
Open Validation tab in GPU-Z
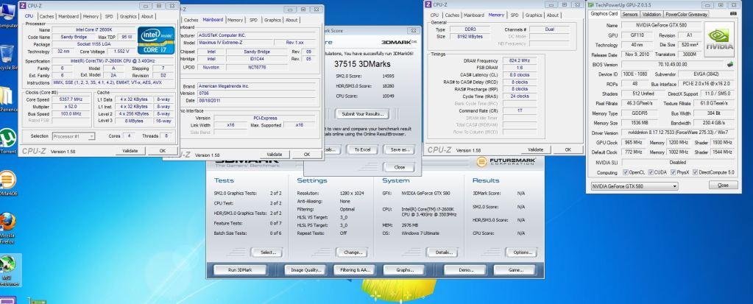pos(651,15)
